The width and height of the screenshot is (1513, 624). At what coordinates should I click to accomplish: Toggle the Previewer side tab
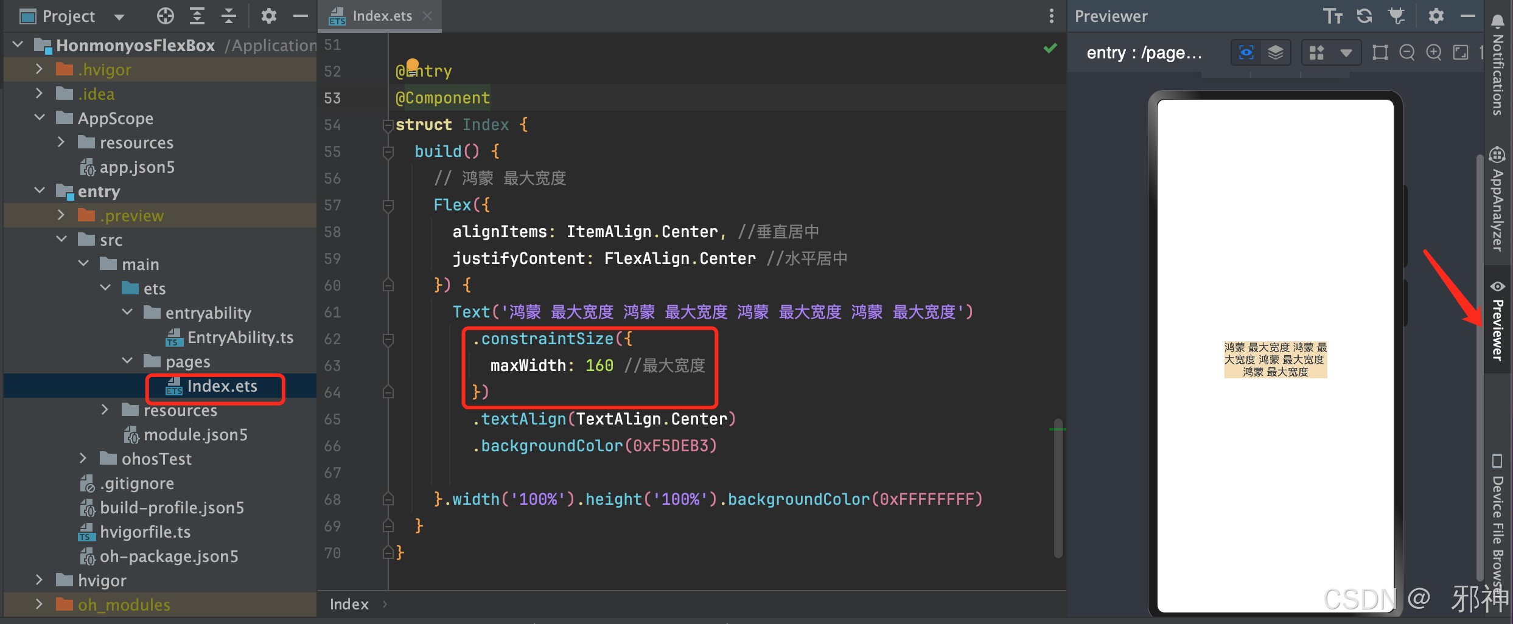click(x=1498, y=321)
